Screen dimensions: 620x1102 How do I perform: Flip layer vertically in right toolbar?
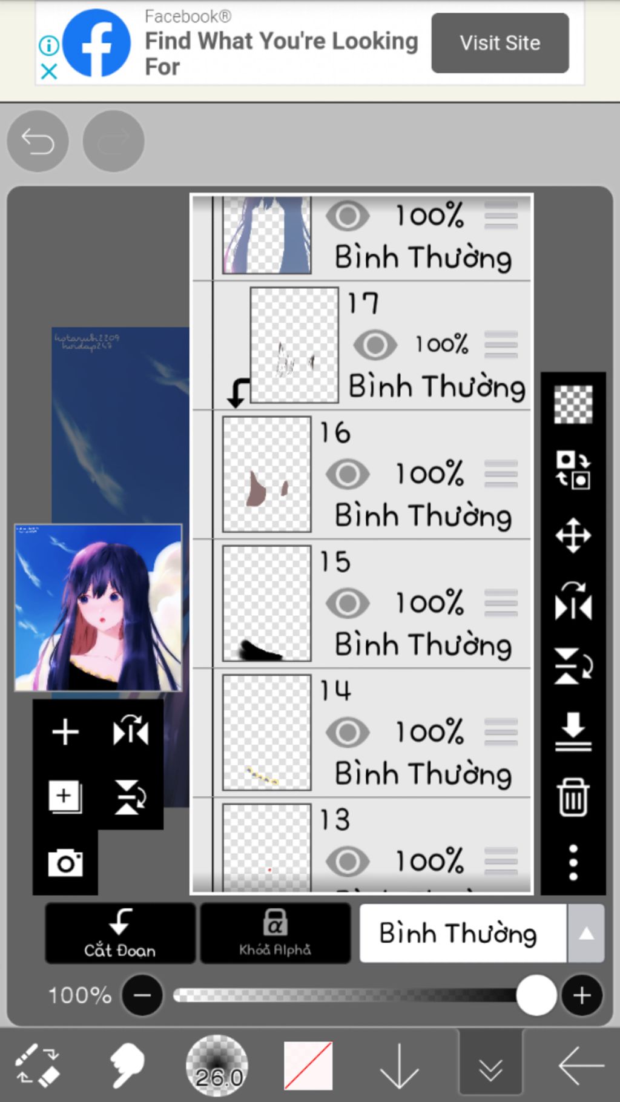click(573, 666)
